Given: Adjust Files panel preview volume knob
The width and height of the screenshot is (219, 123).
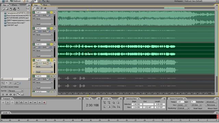Looking at the screenshot, I should [x=18, y=83].
